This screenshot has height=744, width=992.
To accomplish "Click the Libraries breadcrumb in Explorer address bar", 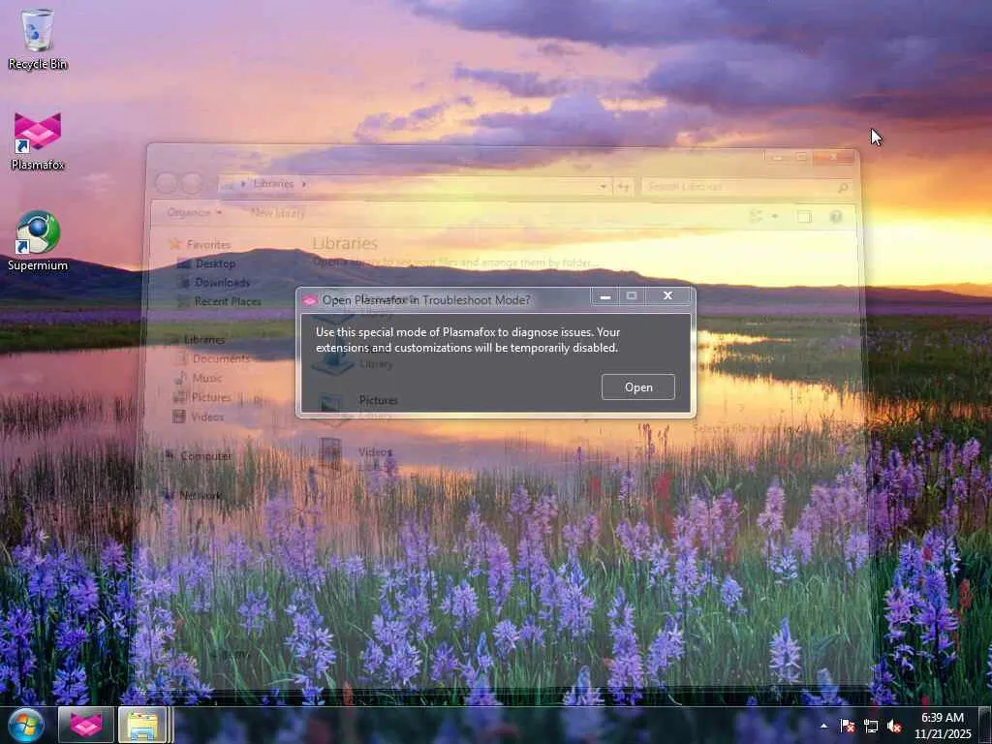I will [x=273, y=183].
